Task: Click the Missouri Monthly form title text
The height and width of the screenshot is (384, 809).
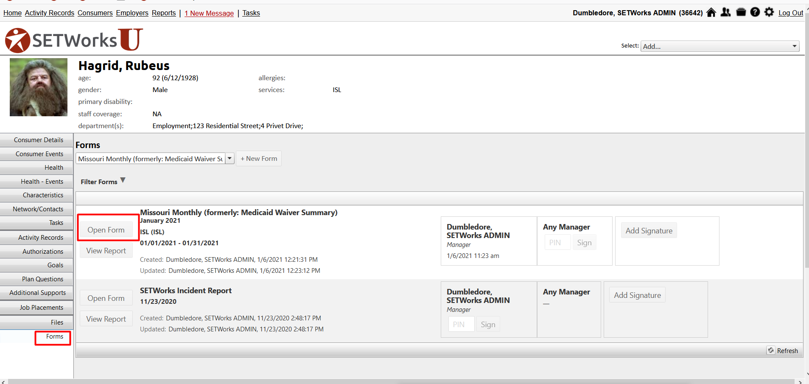Action: pyautogui.click(x=239, y=213)
